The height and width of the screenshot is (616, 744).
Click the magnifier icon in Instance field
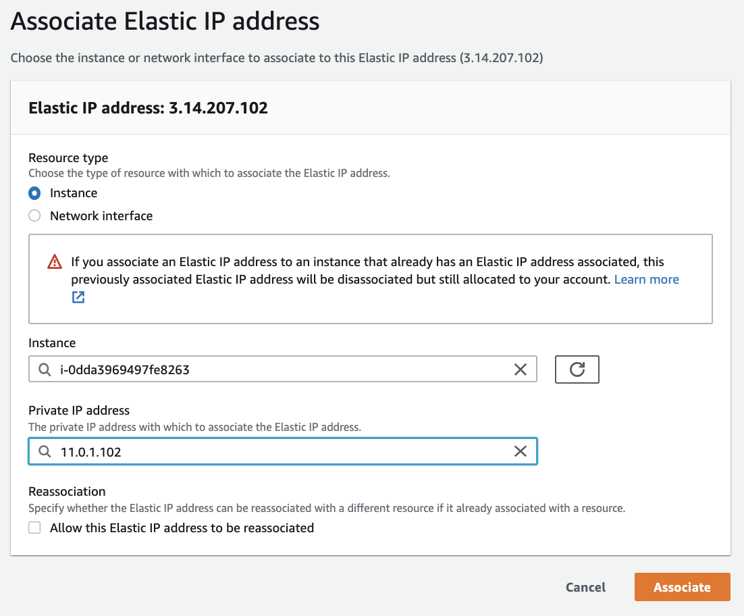tap(45, 369)
